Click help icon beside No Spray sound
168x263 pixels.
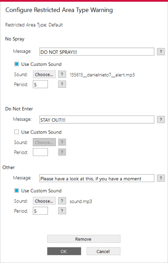[62, 74]
